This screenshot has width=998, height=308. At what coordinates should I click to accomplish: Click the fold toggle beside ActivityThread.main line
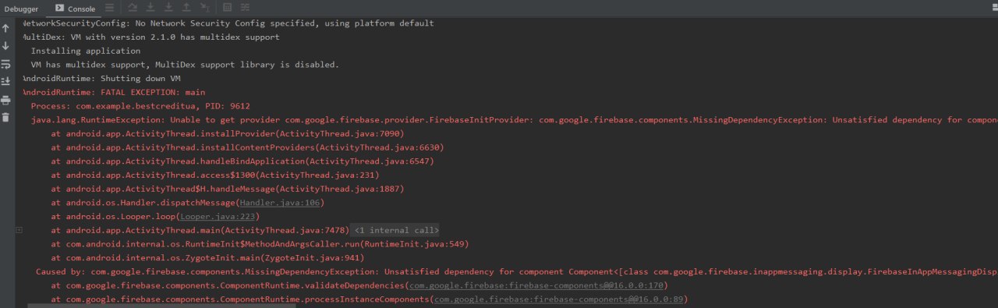point(19,231)
